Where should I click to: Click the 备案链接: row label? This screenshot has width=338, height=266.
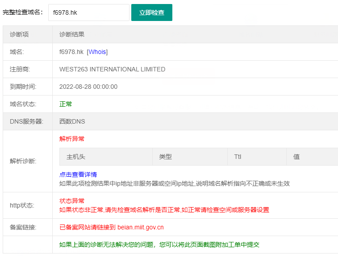23,227
